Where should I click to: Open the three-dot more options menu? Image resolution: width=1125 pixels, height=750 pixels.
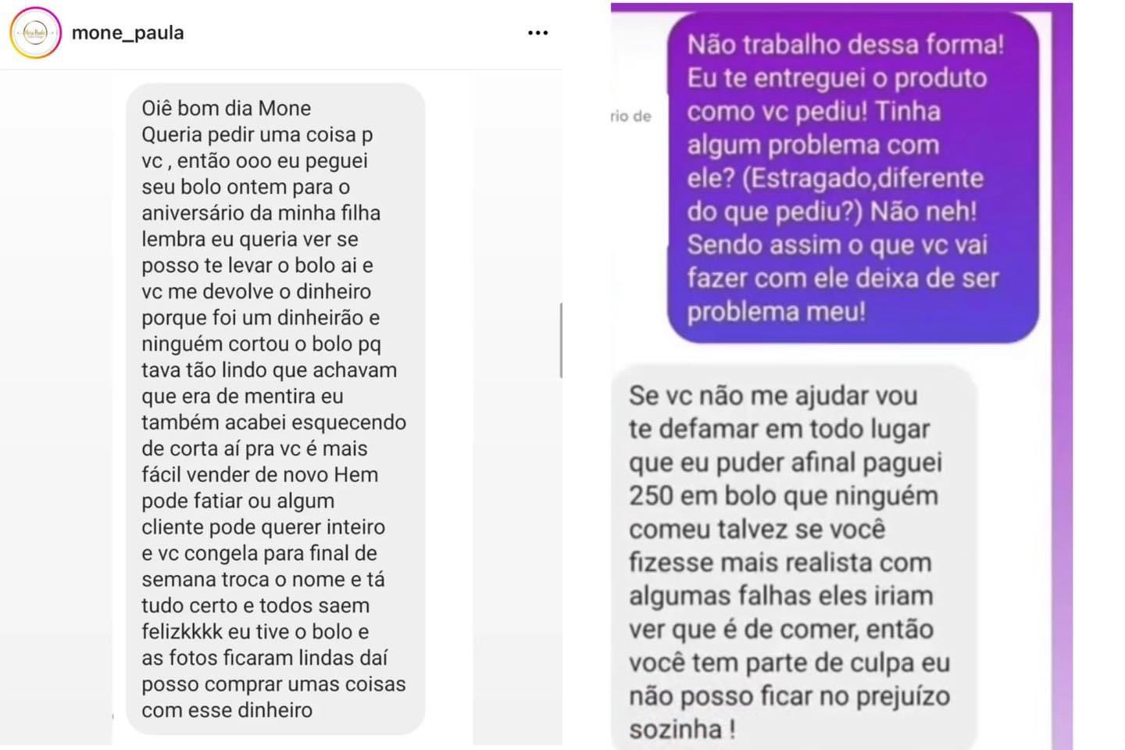(537, 33)
